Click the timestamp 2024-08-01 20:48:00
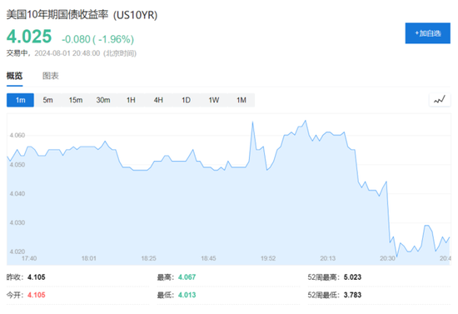Image resolution: width=458 pixels, height=314 pixels. click(67, 53)
